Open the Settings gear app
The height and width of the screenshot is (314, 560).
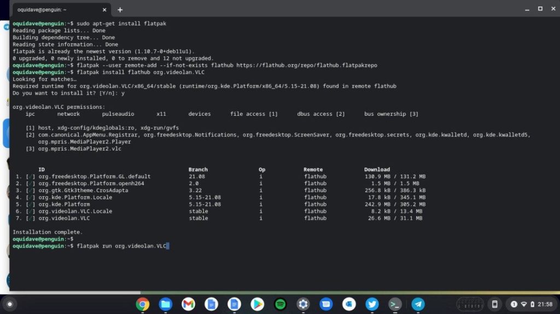(x=303, y=304)
